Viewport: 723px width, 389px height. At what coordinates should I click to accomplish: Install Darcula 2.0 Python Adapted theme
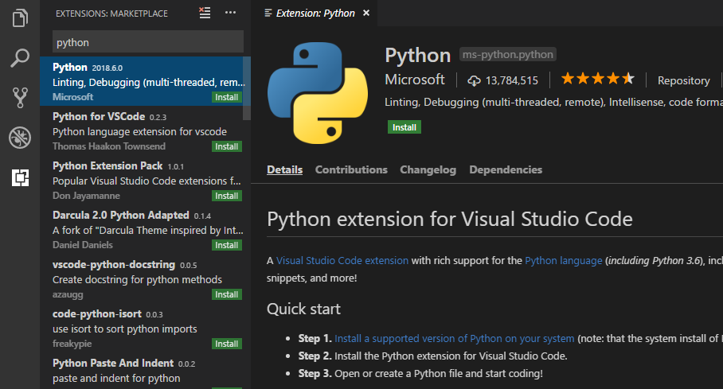pyautogui.click(x=226, y=245)
